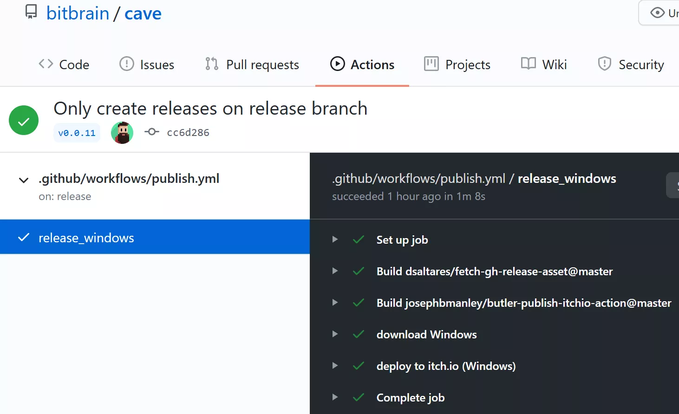This screenshot has height=414, width=679.
Task: Open the Issues tab
Action: 147,65
